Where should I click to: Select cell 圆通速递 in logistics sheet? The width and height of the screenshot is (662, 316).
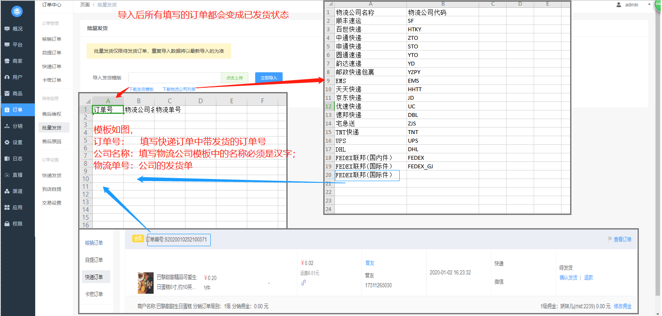[370, 55]
